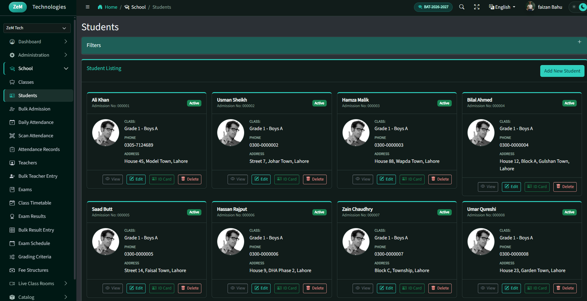Click Active status badge on Usman Sheikh
This screenshot has height=301, width=587.
[319, 103]
